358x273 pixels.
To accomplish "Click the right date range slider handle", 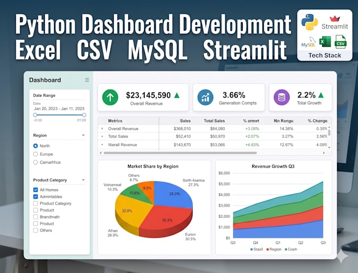I will click(84, 115).
